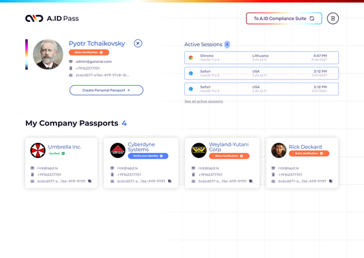Select the admin@general.com email text
The width and height of the screenshot is (364, 258).
click(x=94, y=61)
